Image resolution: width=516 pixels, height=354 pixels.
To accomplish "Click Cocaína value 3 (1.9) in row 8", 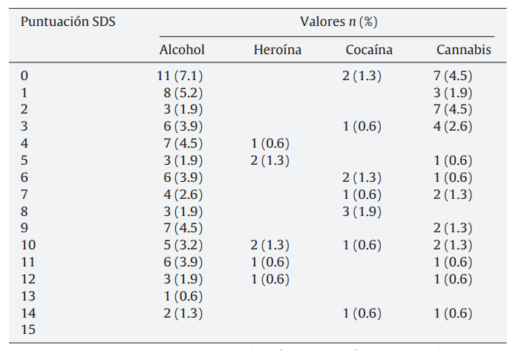I will (x=362, y=211).
